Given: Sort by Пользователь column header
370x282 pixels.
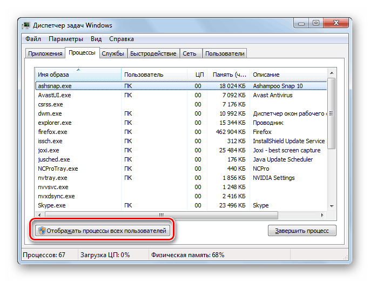Looking at the screenshot, I should pos(154,75).
